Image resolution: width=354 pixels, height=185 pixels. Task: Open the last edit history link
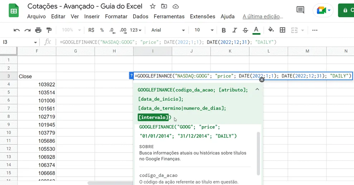click(263, 16)
